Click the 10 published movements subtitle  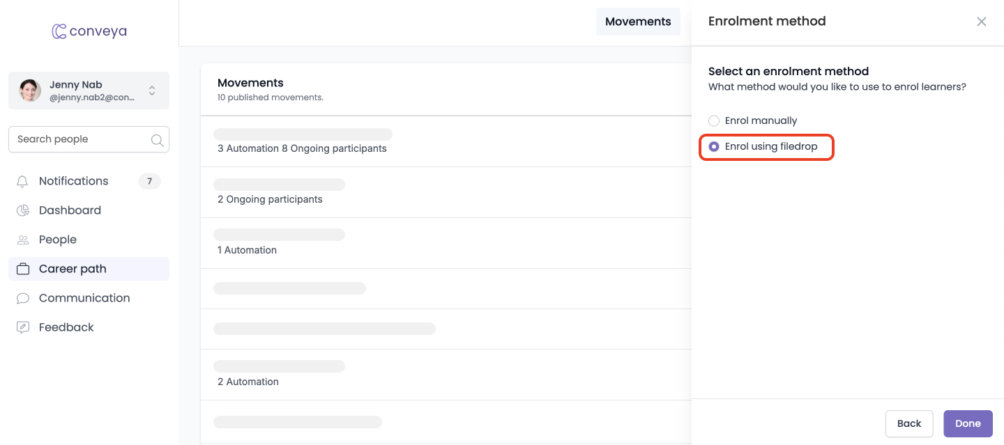point(271,97)
